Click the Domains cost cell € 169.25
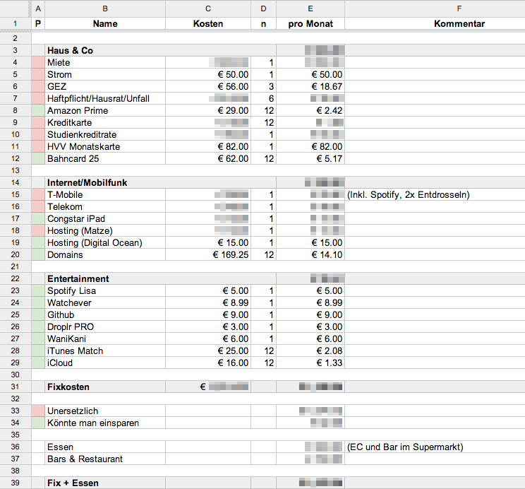The height and width of the screenshot is (489, 525). point(207,254)
